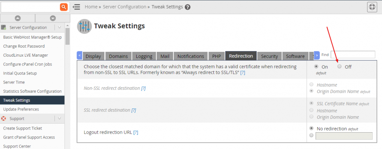This screenshot has width=382, height=149.
Task: Select Off for closest matched domain redirect
Action: [339, 66]
